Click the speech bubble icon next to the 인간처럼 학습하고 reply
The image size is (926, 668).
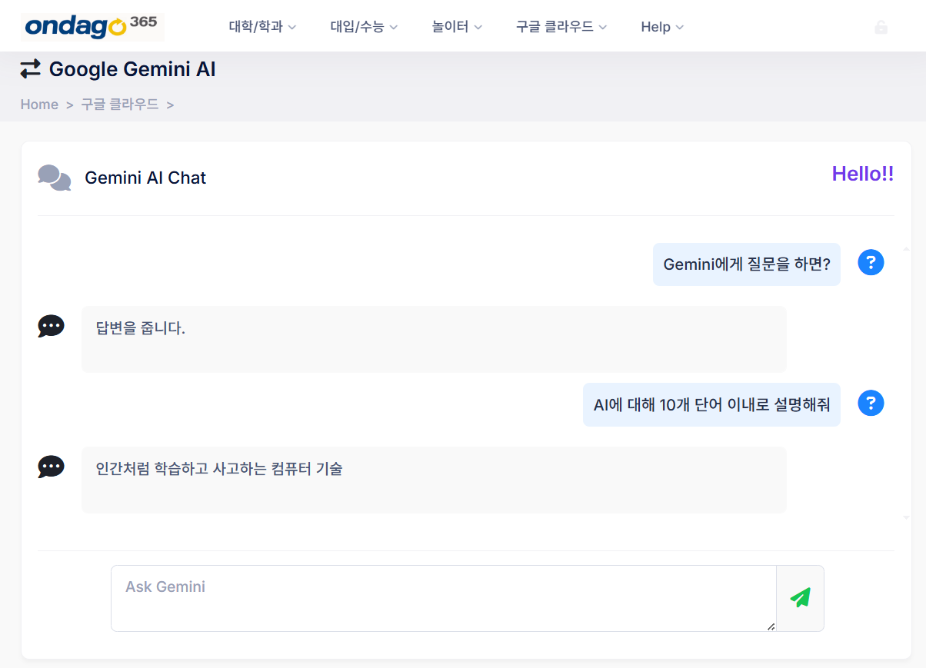pyautogui.click(x=52, y=466)
